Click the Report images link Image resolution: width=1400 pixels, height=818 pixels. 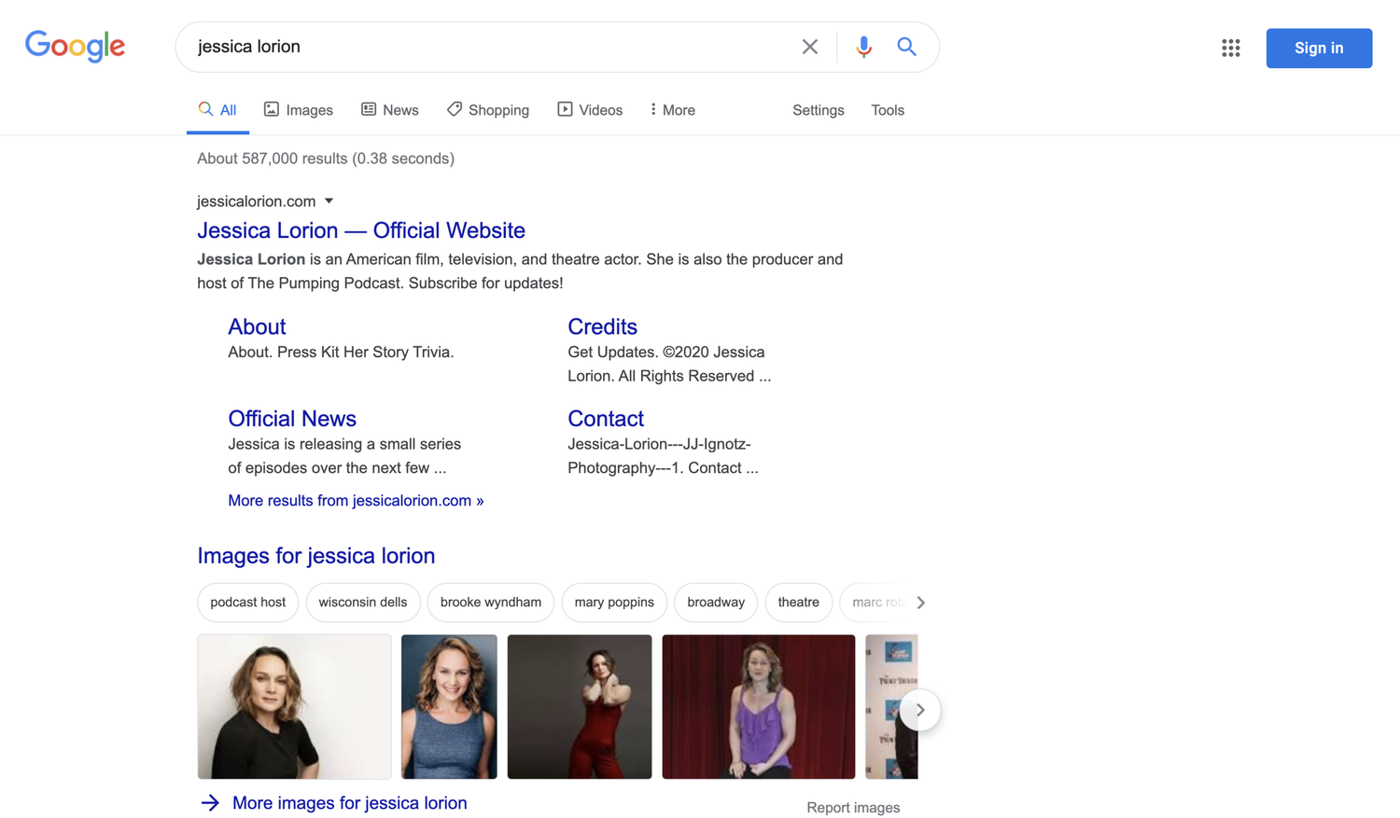click(x=852, y=807)
